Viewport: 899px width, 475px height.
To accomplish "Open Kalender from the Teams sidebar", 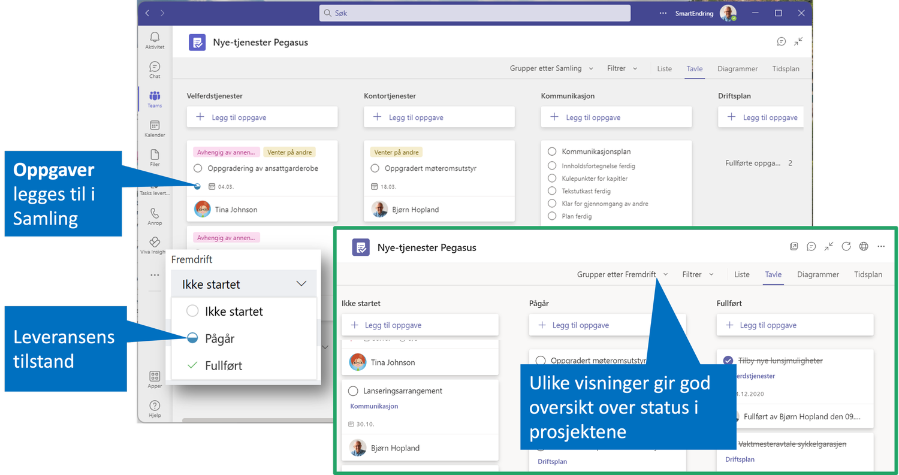I will [x=154, y=128].
